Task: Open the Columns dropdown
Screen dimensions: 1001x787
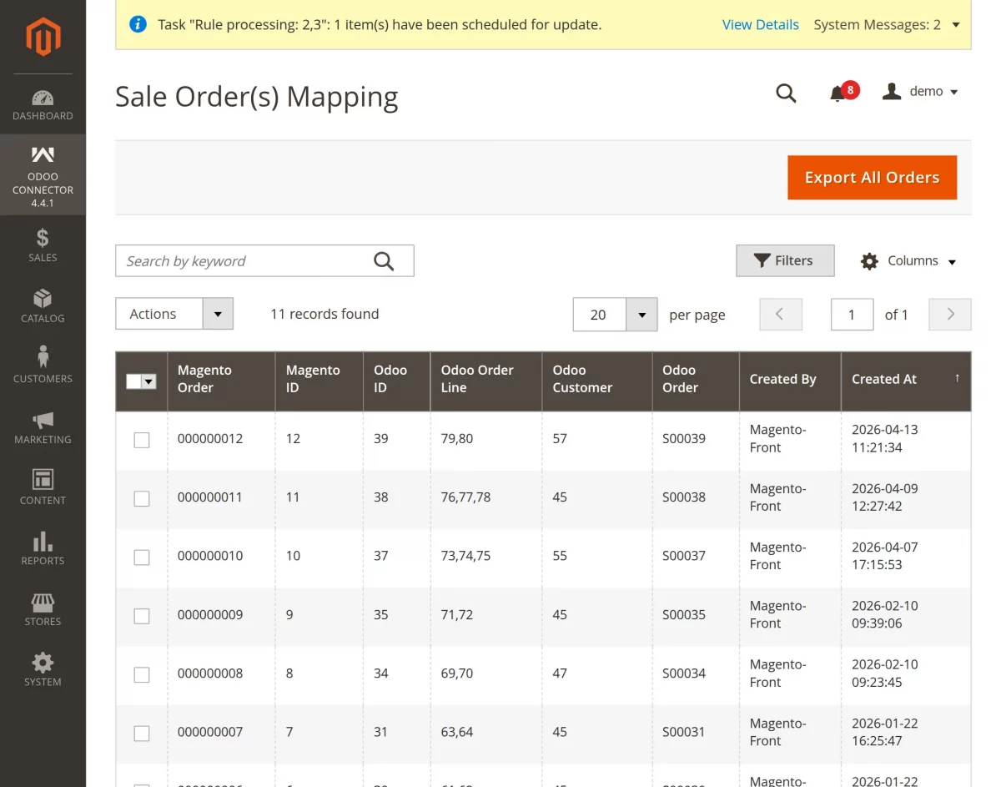Action: 908,261
